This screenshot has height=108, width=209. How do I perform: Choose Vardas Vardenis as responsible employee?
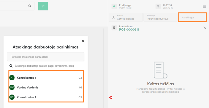[28, 87]
